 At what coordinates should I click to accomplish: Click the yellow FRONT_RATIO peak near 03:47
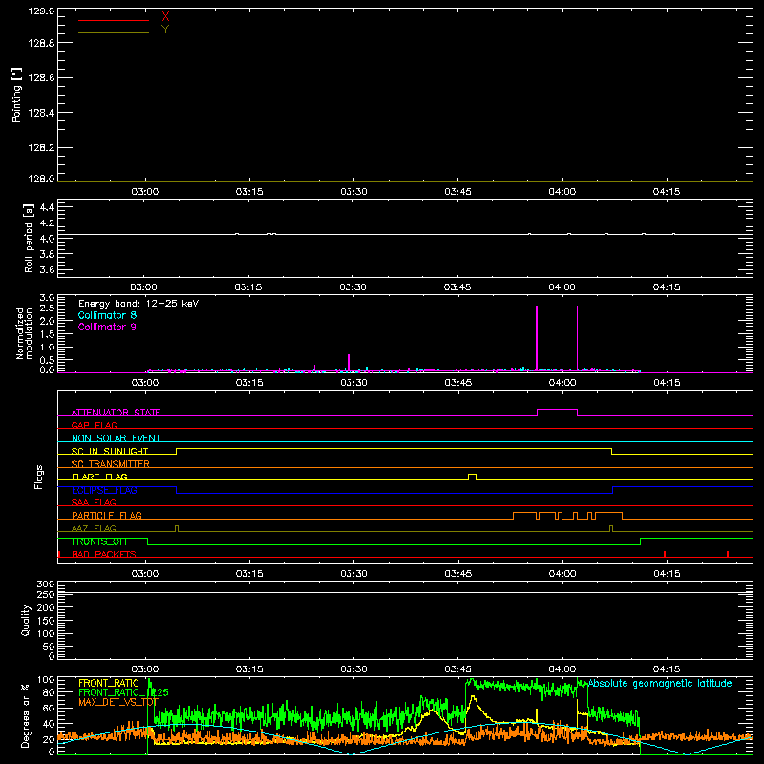pyautogui.click(x=473, y=699)
